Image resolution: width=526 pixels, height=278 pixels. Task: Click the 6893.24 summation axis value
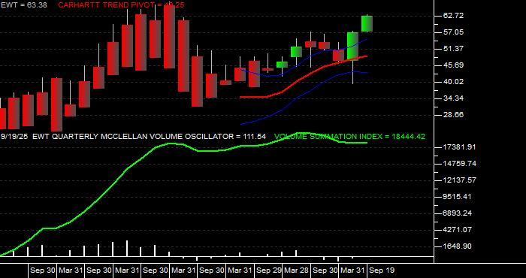click(457, 213)
